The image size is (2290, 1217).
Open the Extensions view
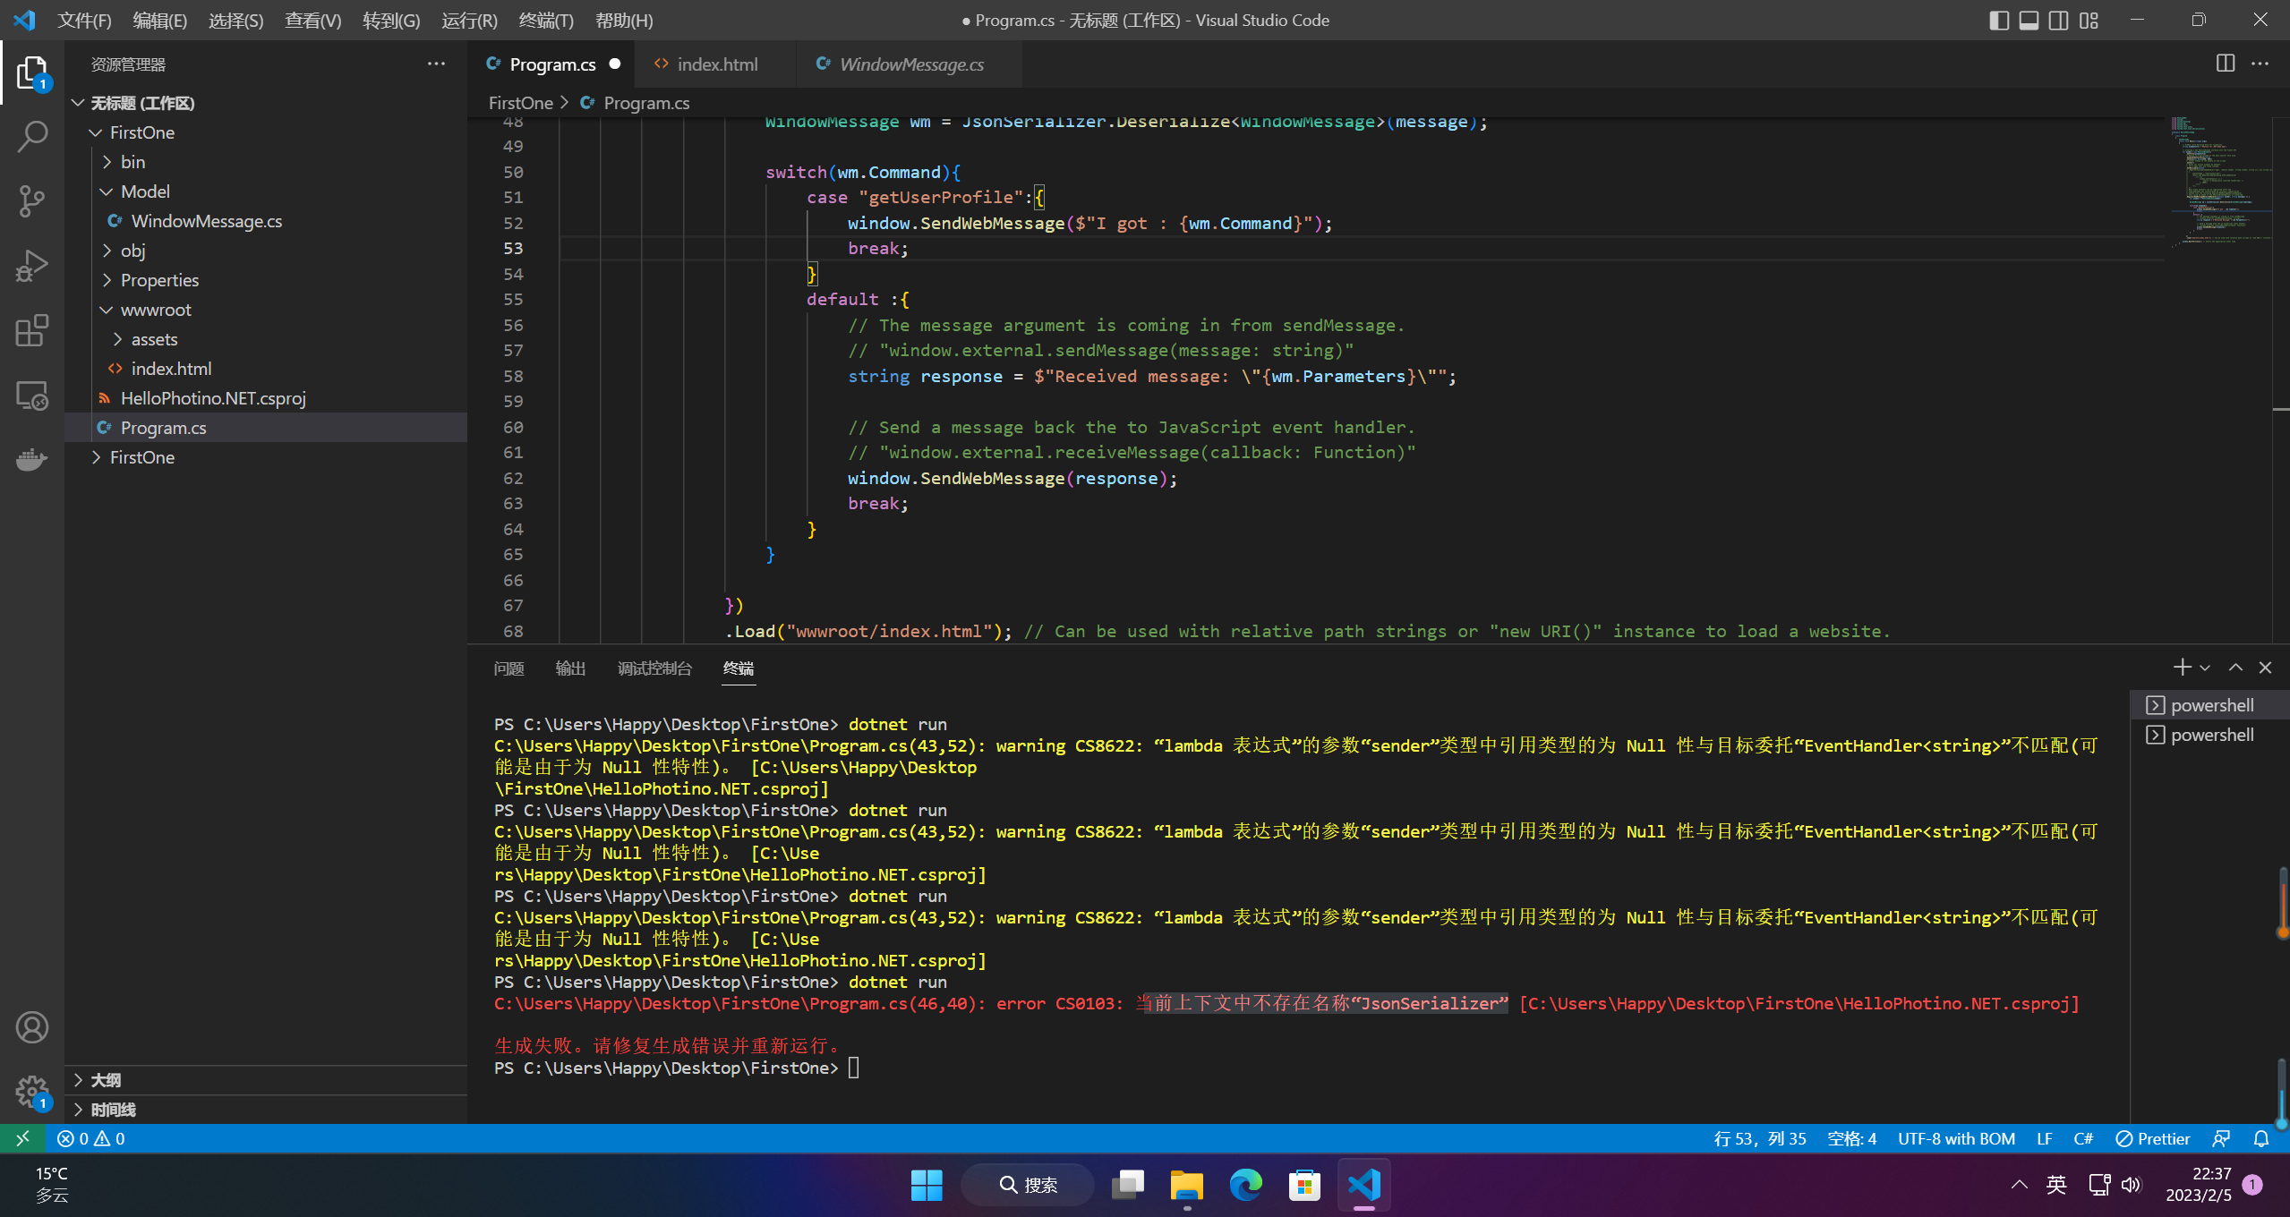point(32,330)
